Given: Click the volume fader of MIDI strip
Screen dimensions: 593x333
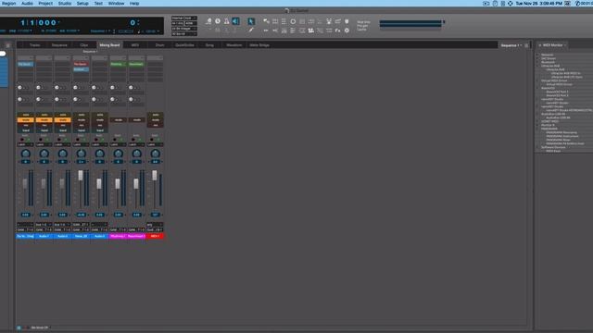Looking at the screenshot, I should [155, 175].
